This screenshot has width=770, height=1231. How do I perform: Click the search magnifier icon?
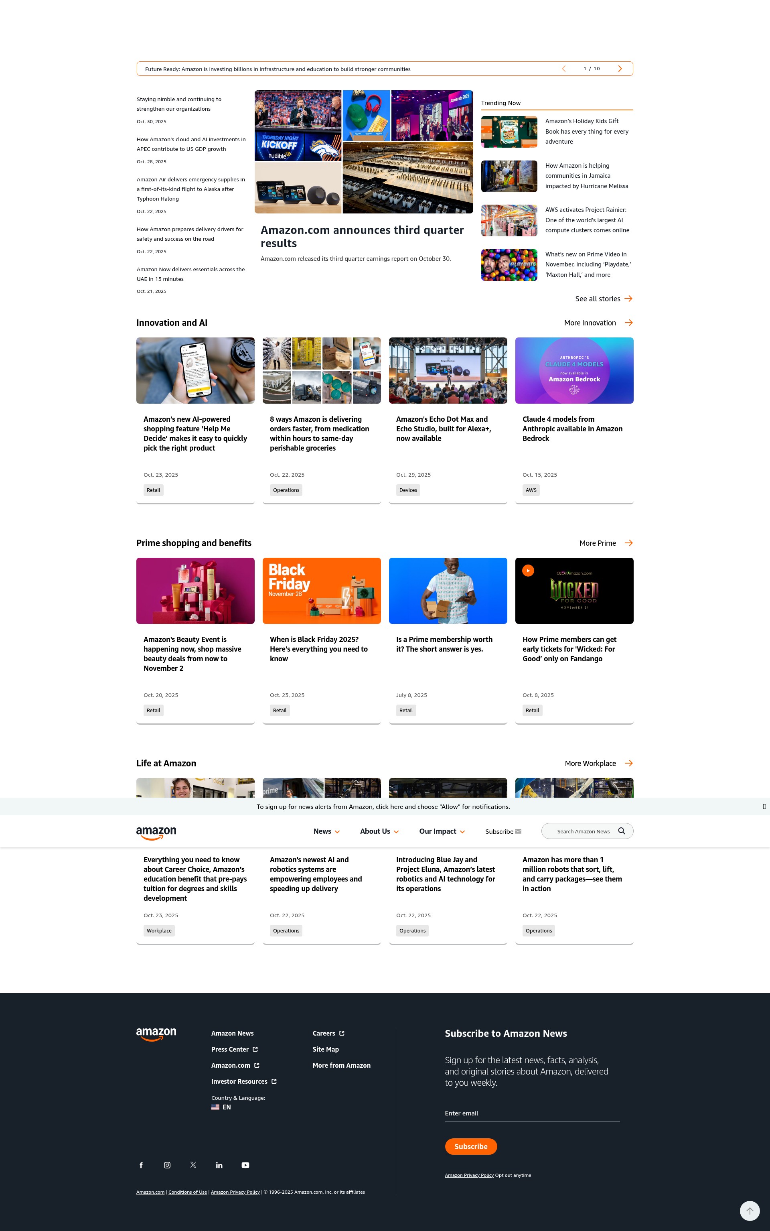(x=621, y=831)
